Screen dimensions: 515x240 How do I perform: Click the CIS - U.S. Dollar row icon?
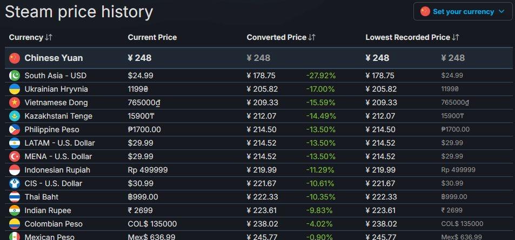tap(15, 183)
